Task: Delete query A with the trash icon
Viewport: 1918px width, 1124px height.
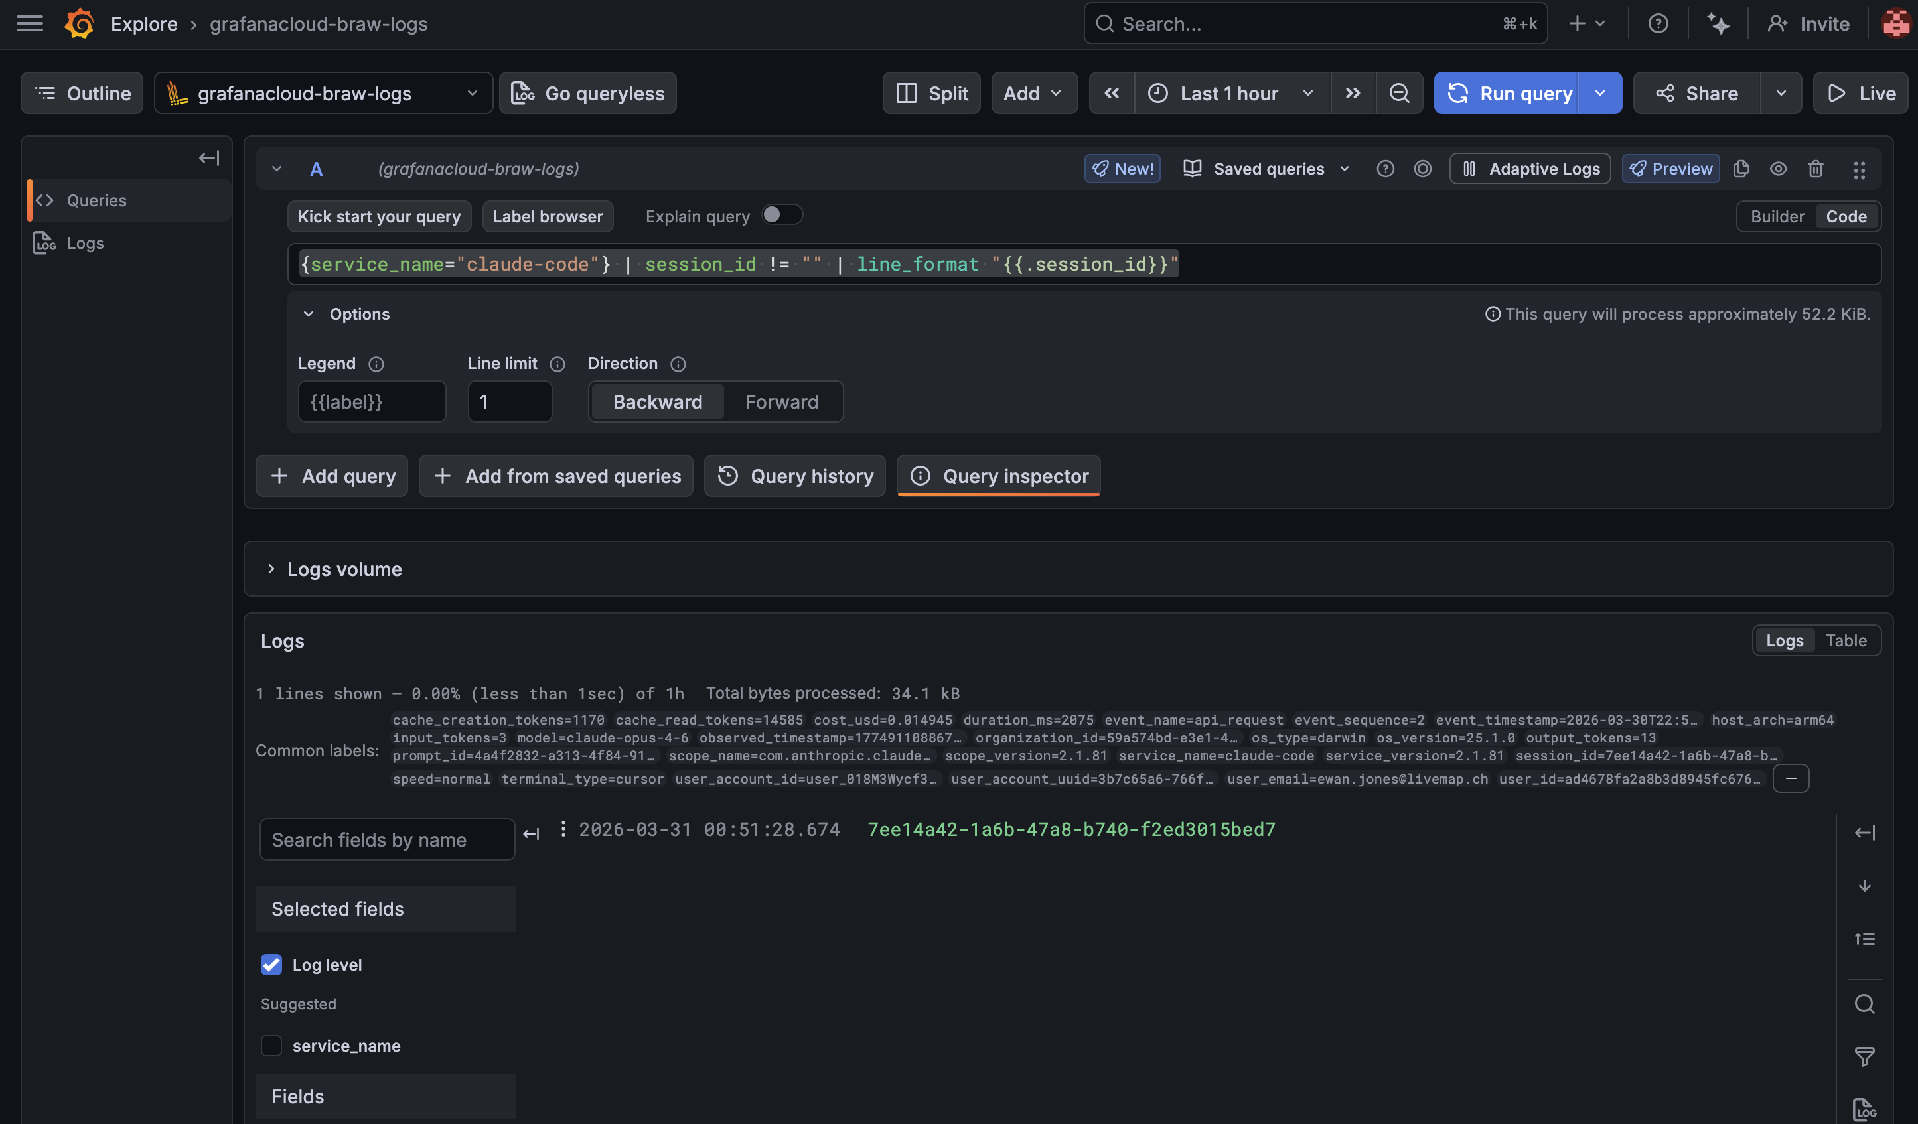Action: click(1816, 168)
